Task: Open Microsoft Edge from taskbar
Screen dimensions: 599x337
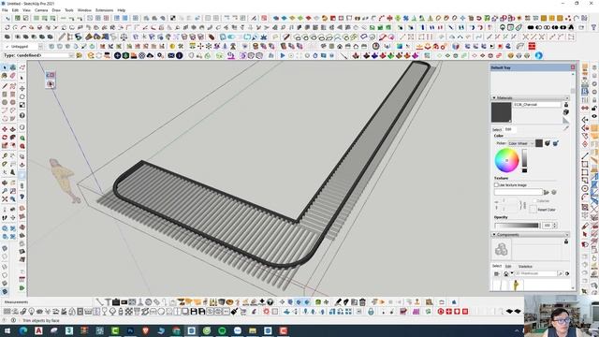Action: tap(23, 330)
